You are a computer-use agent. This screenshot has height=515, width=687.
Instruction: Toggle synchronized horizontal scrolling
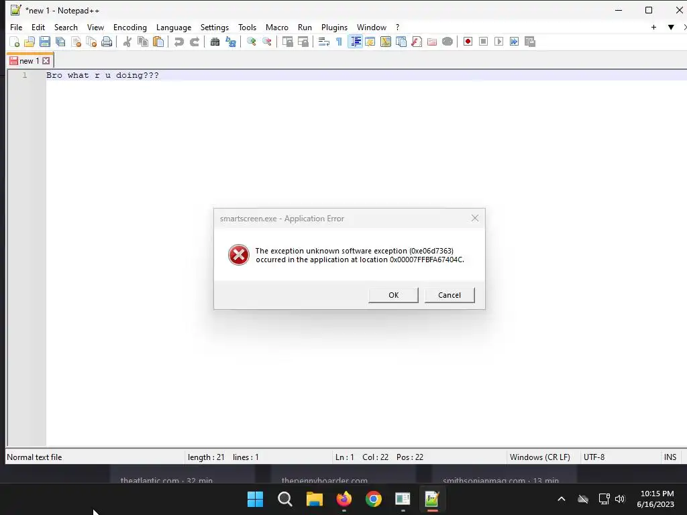pos(303,42)
